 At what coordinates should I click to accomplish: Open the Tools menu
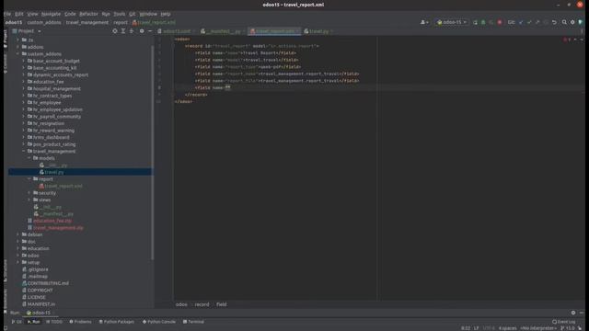pos(119,14)
